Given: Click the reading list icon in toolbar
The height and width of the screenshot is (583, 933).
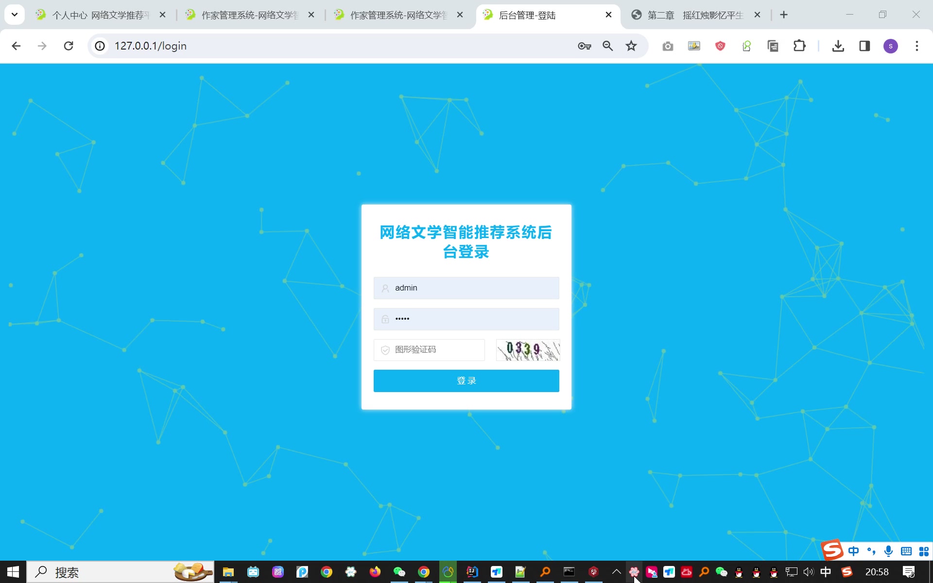Looking at the screenshot, I should click(x=773, y=46).
